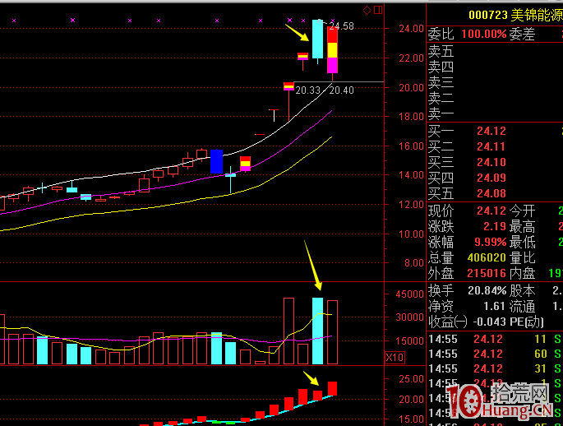Click the 最低 label
Screen dimensions: 563x426
pyautogui.click(x=523, y=243)
